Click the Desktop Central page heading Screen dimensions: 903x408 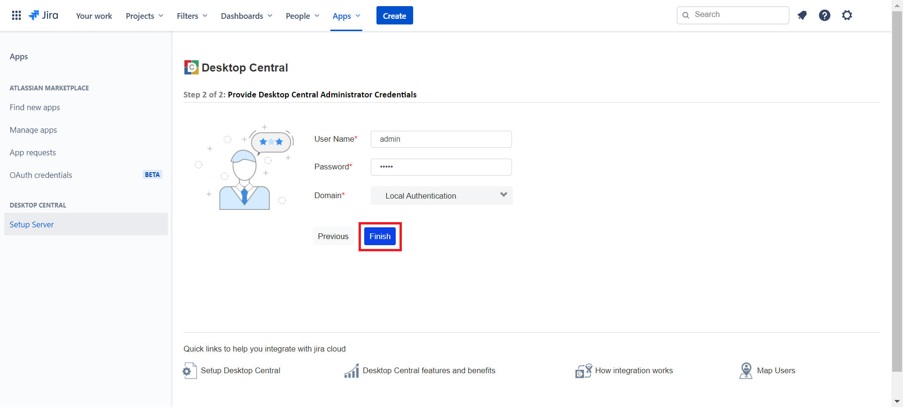245,68
